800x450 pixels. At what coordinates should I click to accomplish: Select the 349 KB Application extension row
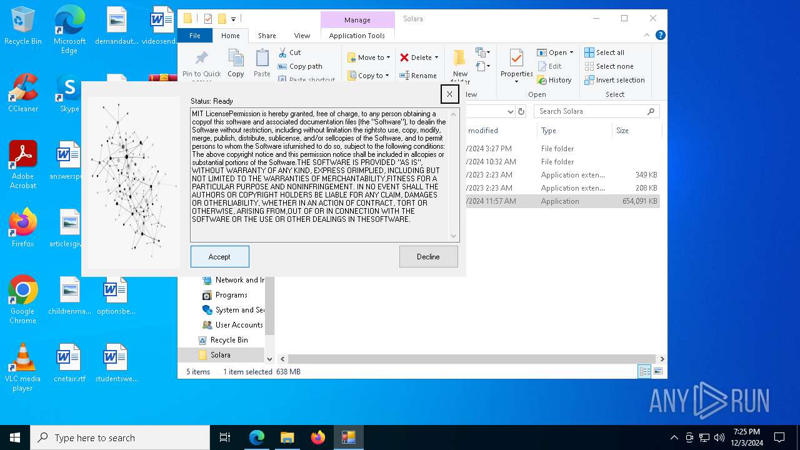click(x=562, y=175)
